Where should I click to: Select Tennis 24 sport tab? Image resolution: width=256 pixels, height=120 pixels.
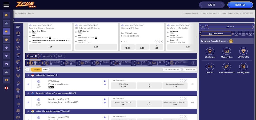tap(70, 63)
